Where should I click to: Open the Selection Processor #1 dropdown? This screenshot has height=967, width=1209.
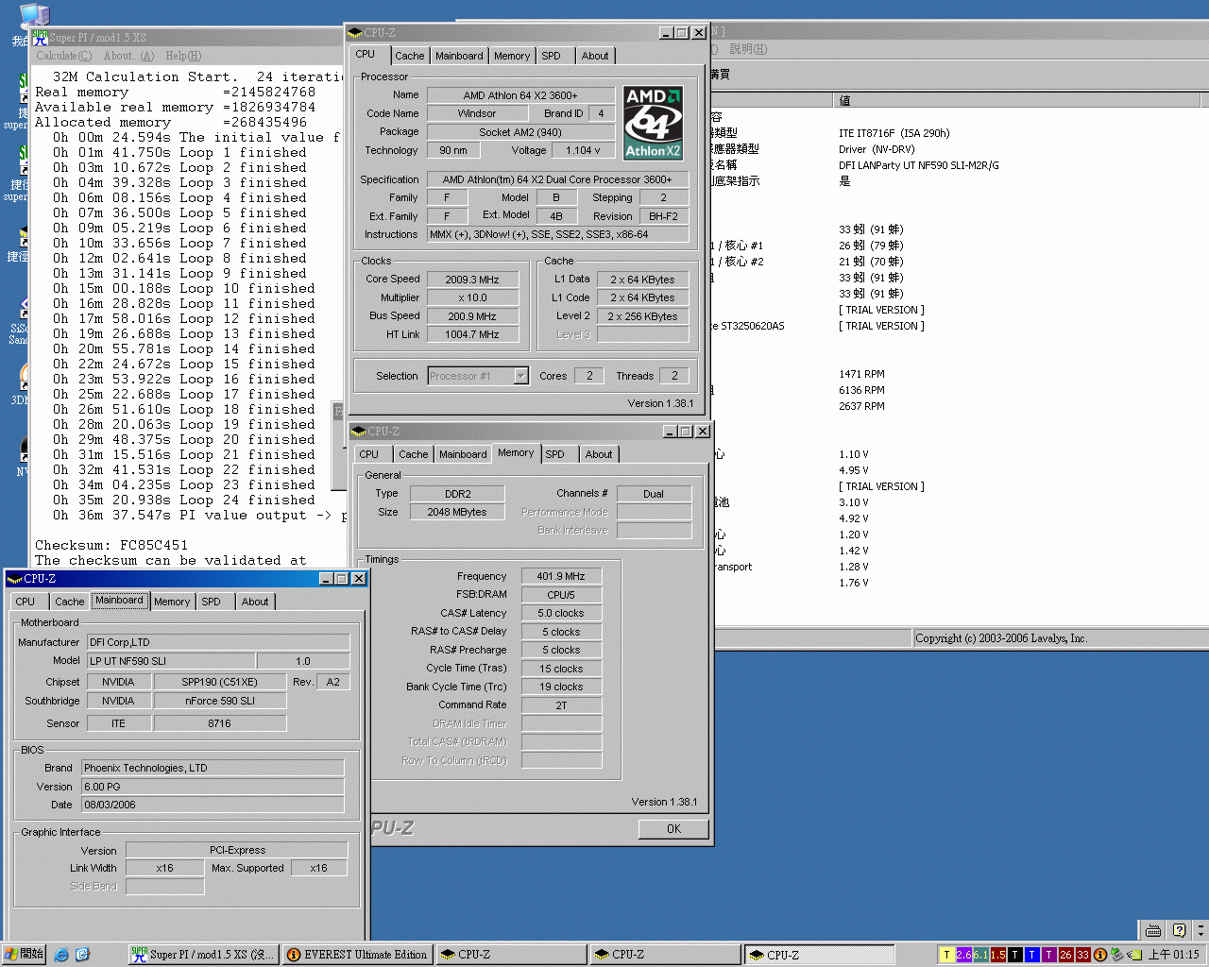pyautogui.click(x=520, y=376)
